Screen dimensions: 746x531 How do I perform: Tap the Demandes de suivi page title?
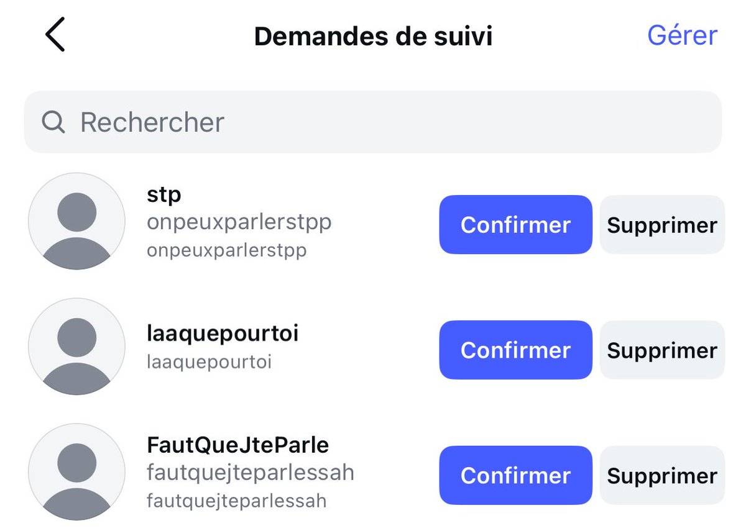coord(373,36)
